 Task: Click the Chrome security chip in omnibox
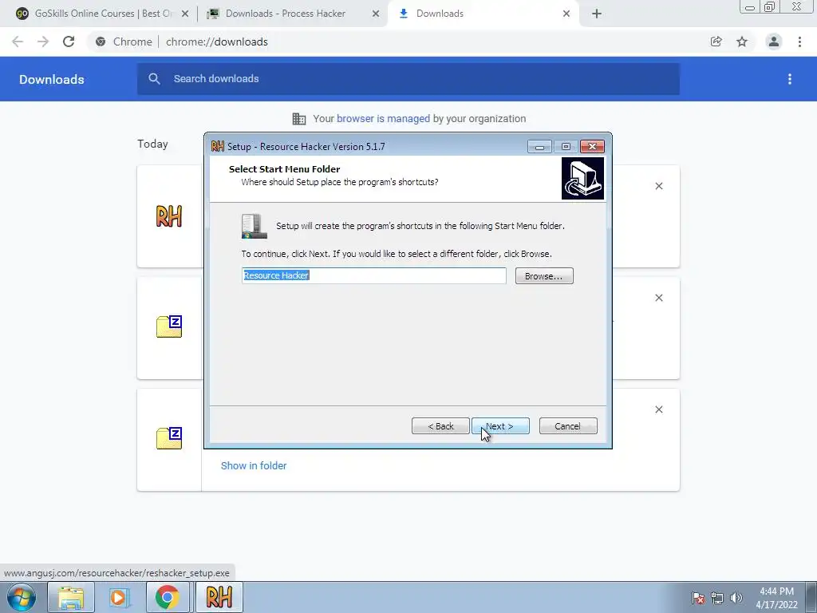pyautogui.click(x=124, y=42)
